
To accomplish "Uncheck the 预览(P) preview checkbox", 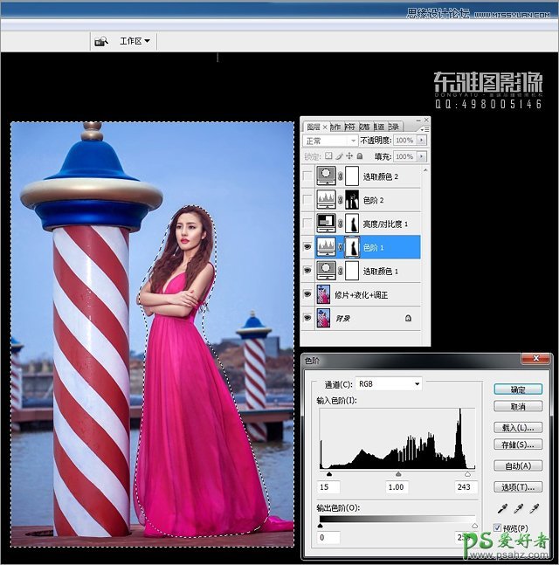I will 497,528.
